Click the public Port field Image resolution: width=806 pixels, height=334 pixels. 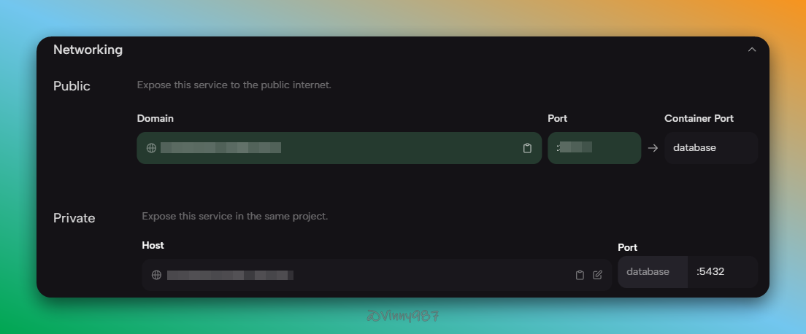pyautogui.click(x=594, y=148)
